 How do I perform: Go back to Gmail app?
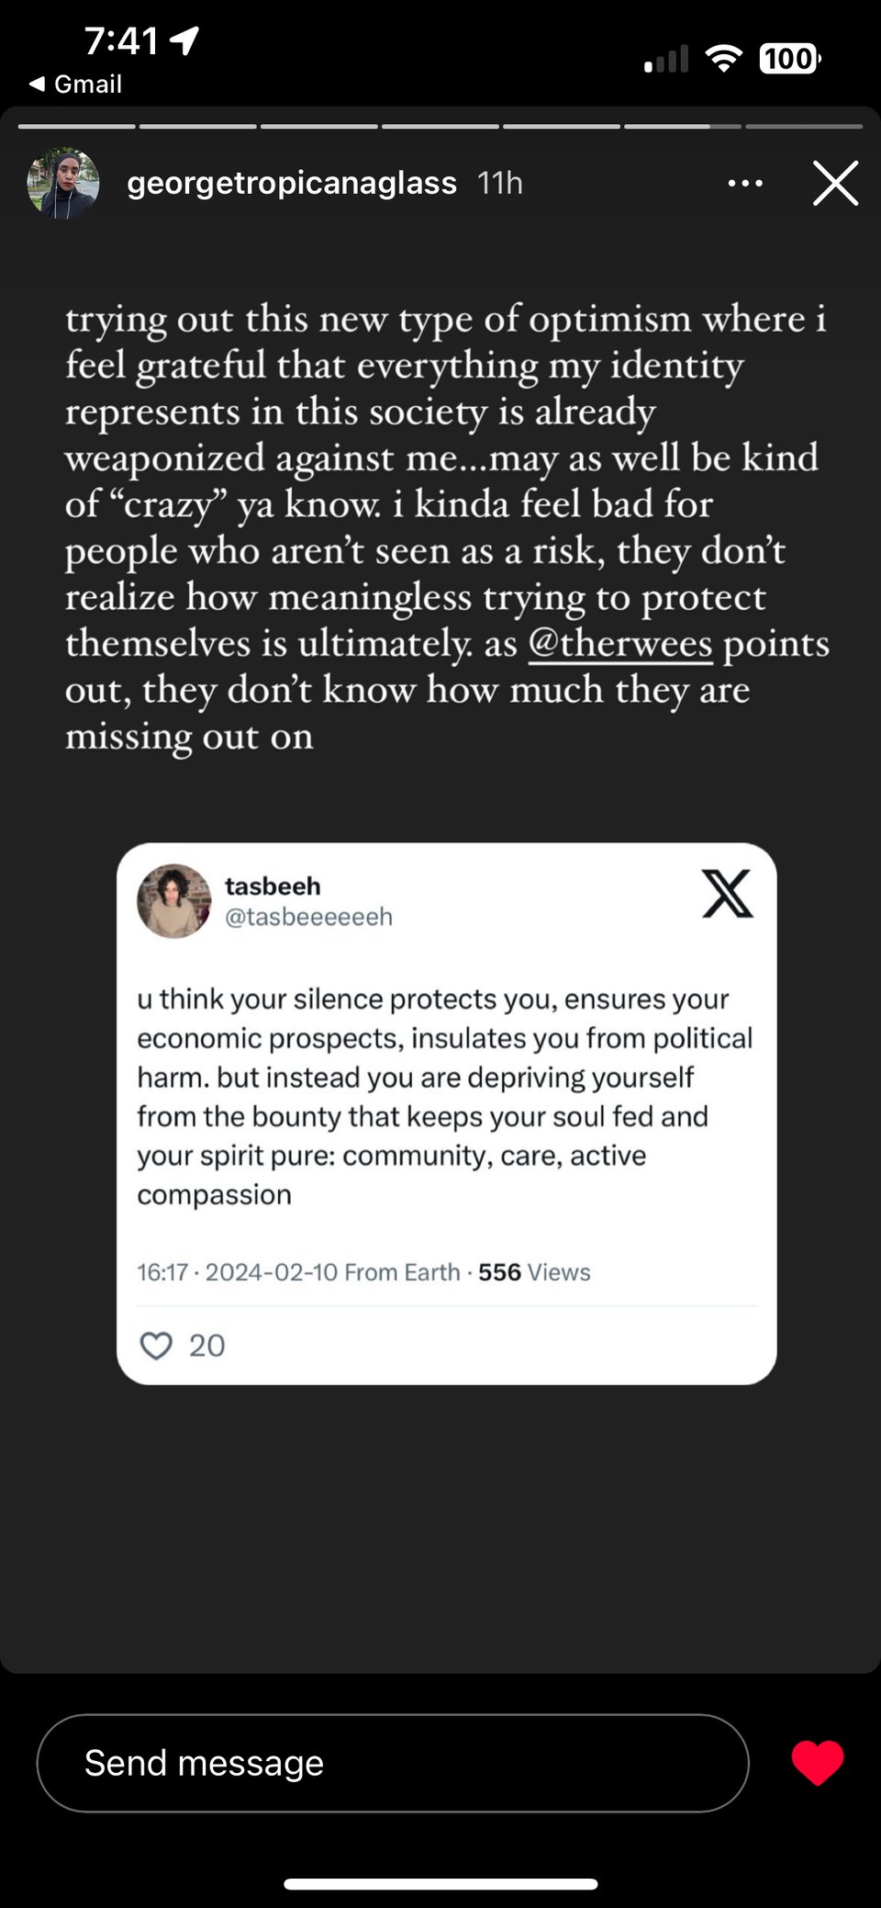click(x=75, y=85)
